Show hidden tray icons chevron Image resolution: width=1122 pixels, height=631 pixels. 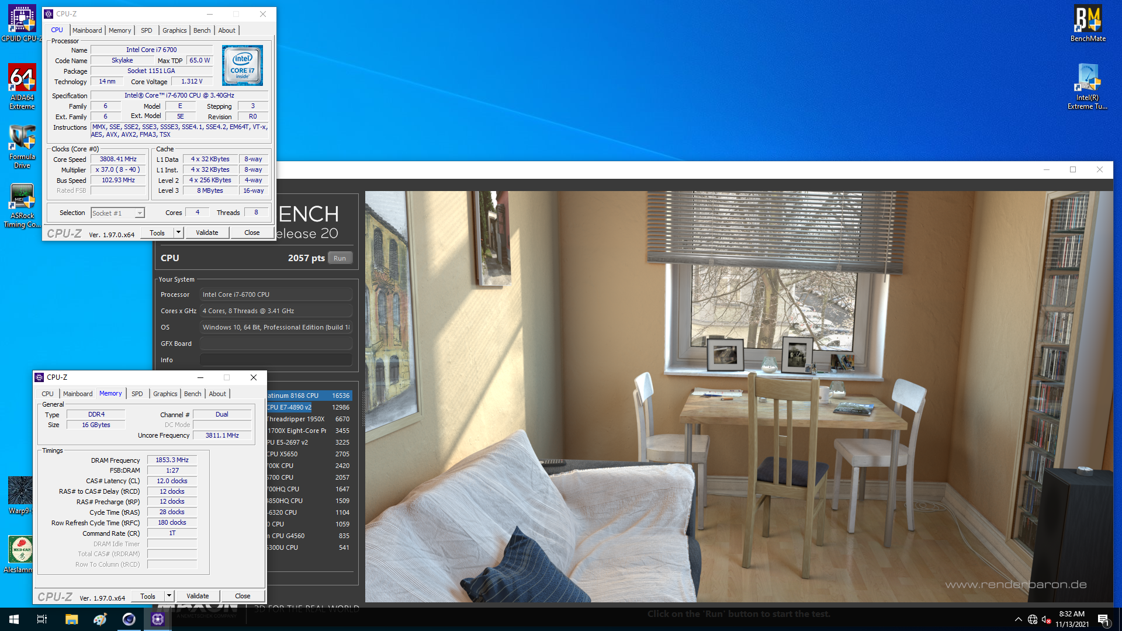point(1018,619)
